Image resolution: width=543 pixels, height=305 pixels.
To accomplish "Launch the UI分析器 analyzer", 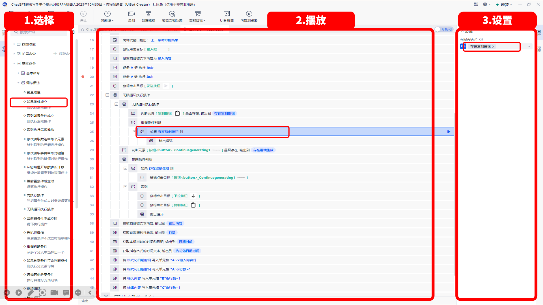I will click(x=227, y=16).
